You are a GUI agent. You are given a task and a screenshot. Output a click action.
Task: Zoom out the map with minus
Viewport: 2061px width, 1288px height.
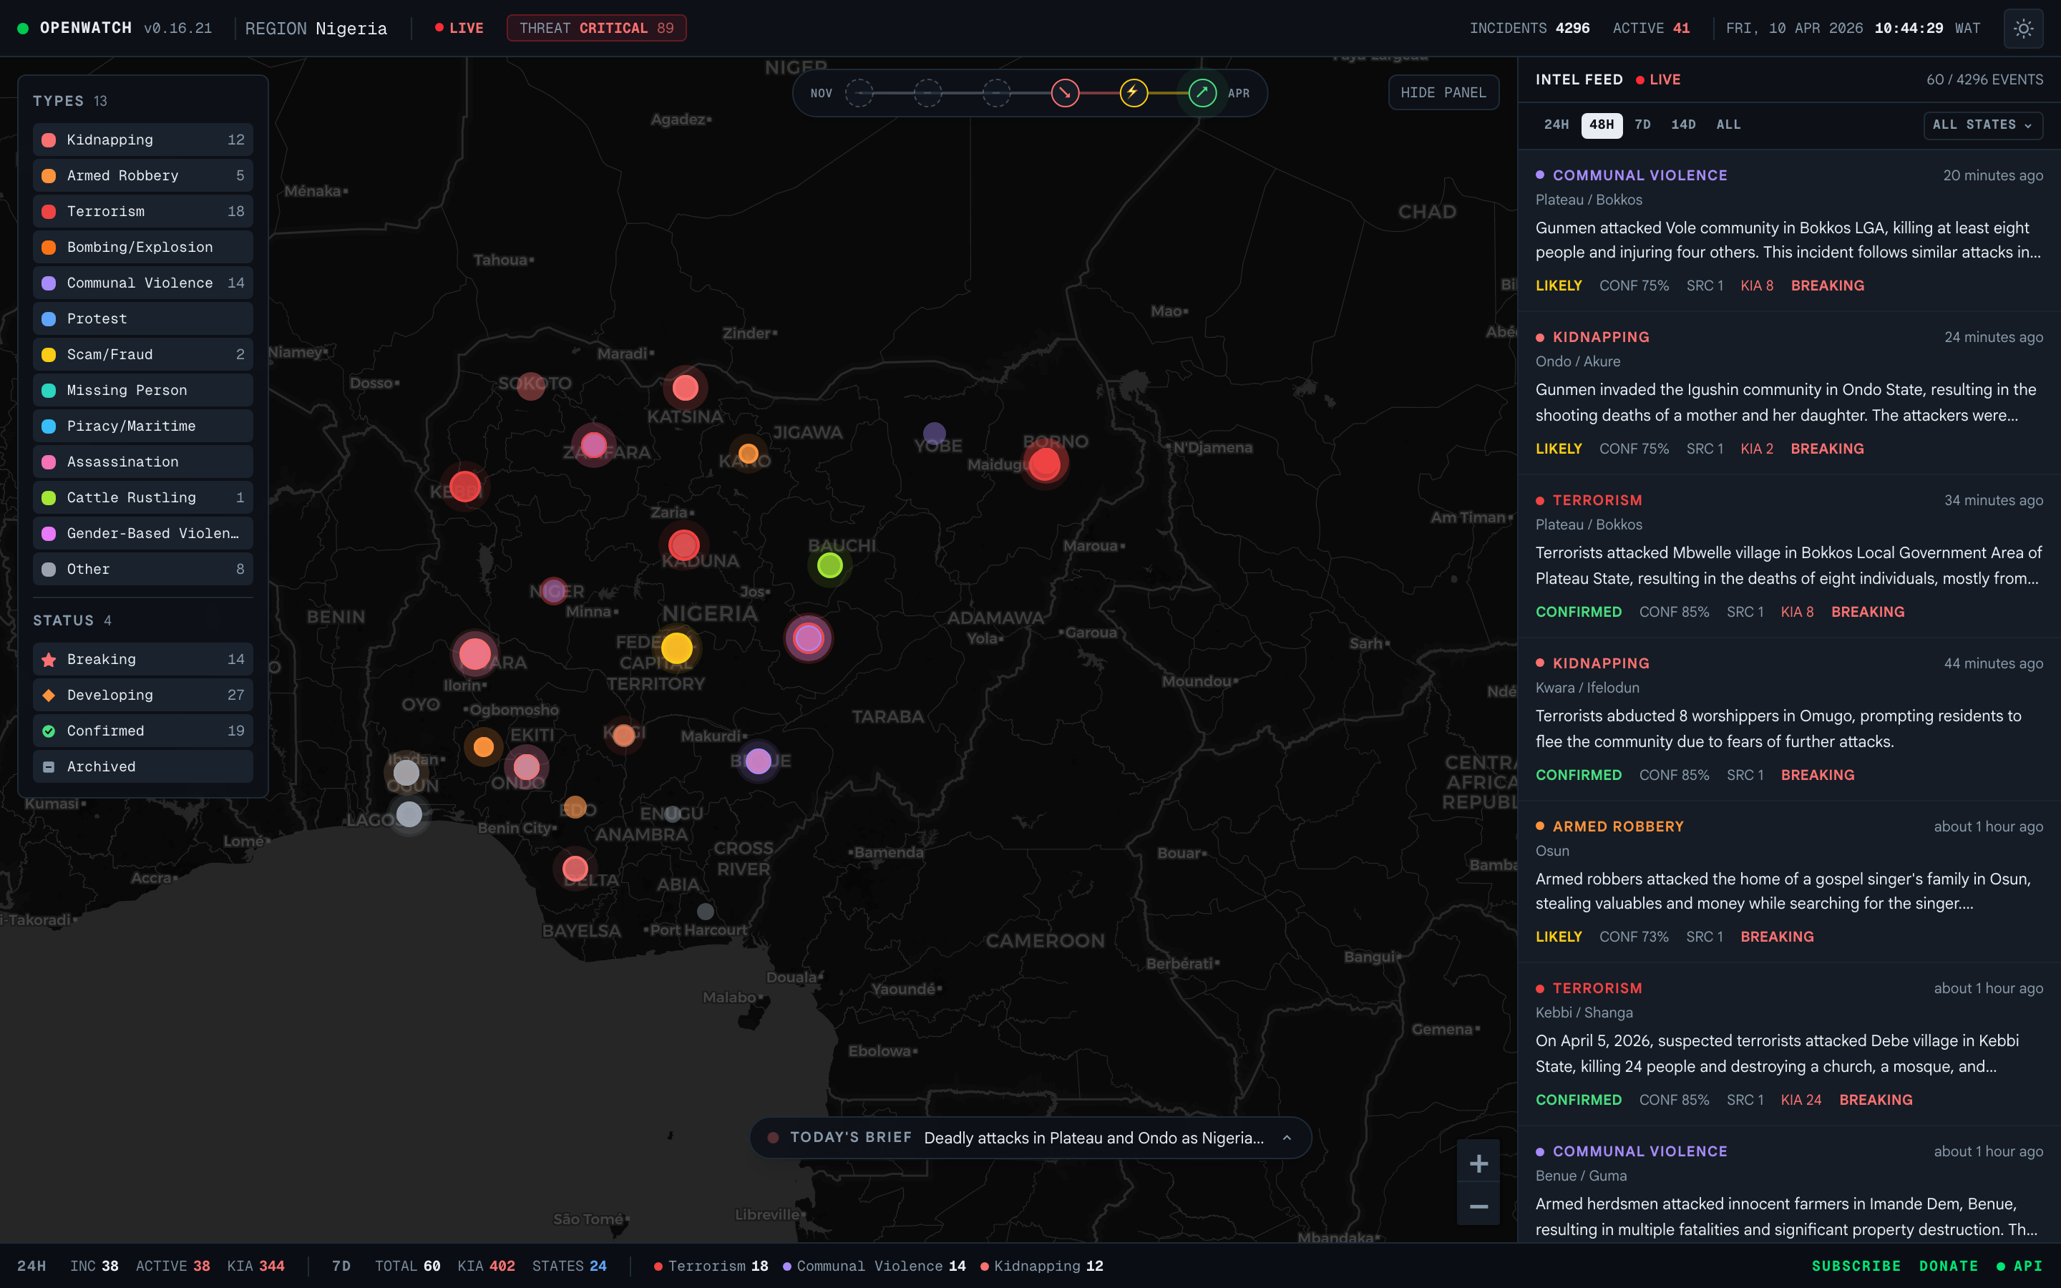pos(1478,1206)
